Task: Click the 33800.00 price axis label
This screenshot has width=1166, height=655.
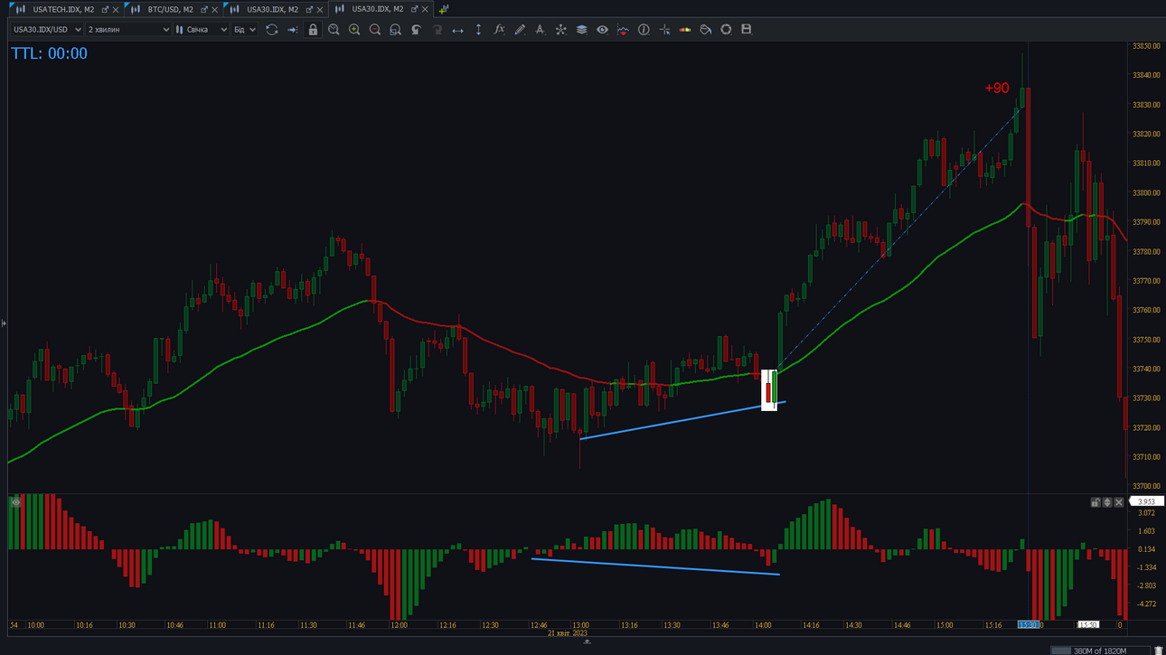Action: click(1146, 192)
